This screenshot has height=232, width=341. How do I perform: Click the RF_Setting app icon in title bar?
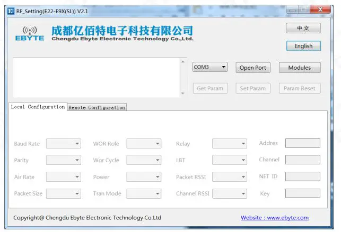pos(11,11)
